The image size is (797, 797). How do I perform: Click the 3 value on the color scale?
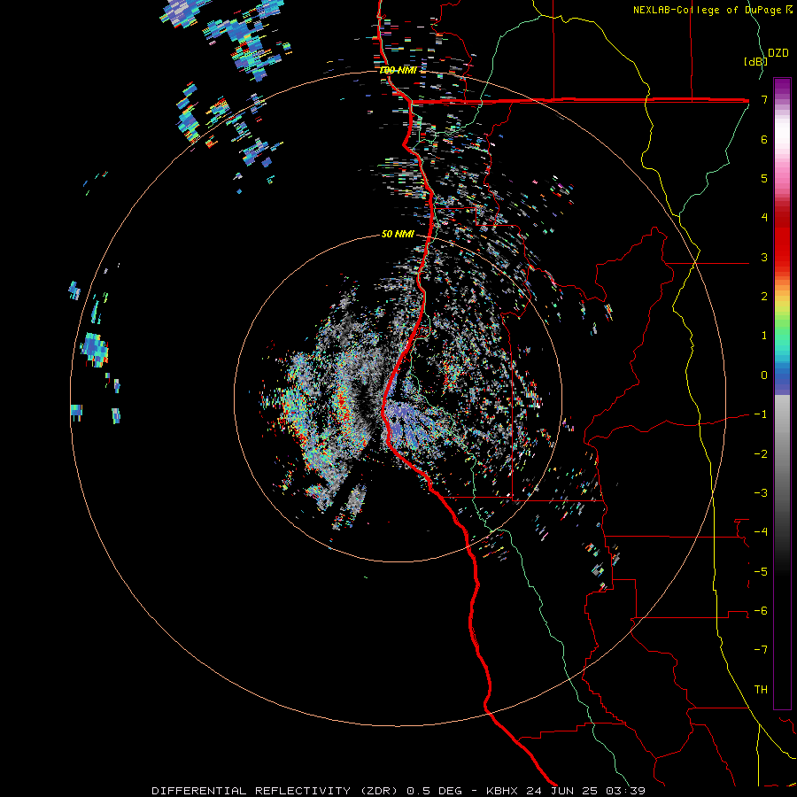click(764, 257)
